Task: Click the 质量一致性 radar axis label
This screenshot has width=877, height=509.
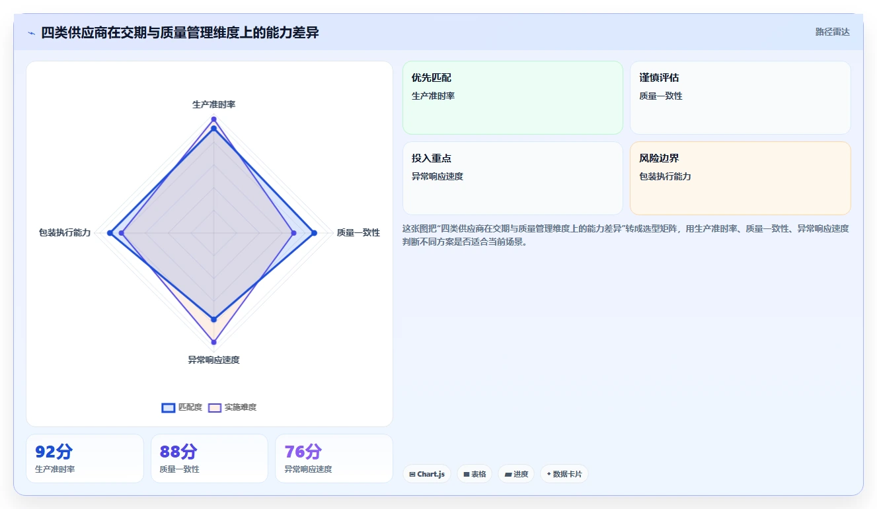Action: [x=358, y=232]
